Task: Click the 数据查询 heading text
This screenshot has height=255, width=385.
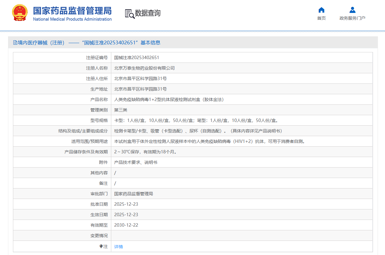Action: click(148, 13)
